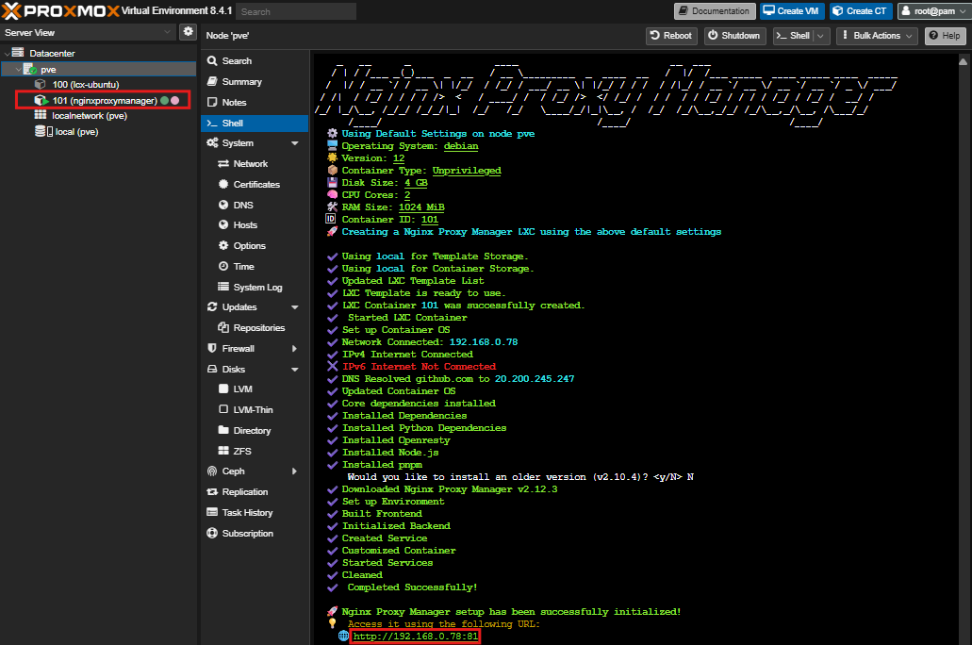Viewport: 972px width, 645px height.
Task: Click the 'IPv6 Internet Not Connected' line
Action: [419, 367]
